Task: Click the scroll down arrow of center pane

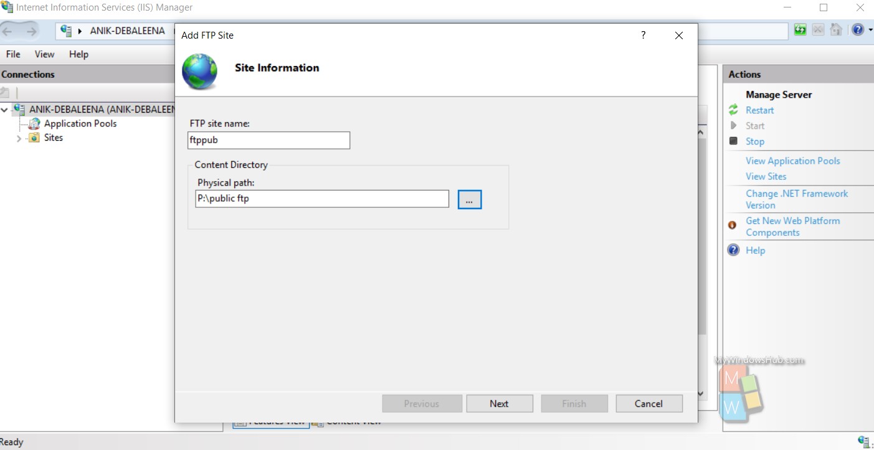Action: tap(701, 393)
